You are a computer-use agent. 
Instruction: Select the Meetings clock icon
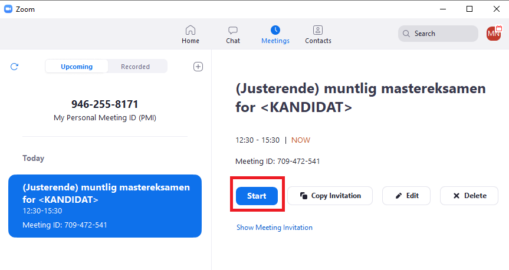coord(275,30)
